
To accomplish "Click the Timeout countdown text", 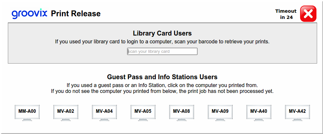I will tap(286, 14).
